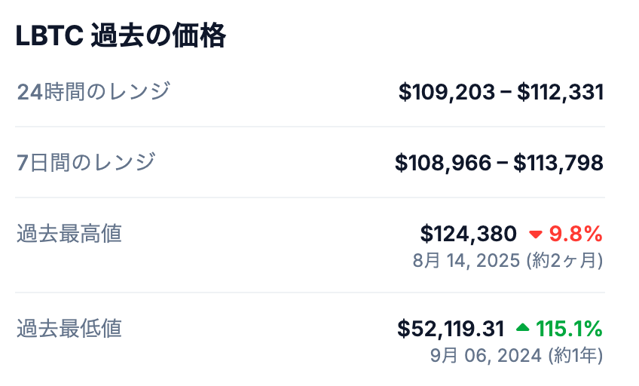Click the red 9.8% change figure
This screenshot has height=386, width=639.
576,234
